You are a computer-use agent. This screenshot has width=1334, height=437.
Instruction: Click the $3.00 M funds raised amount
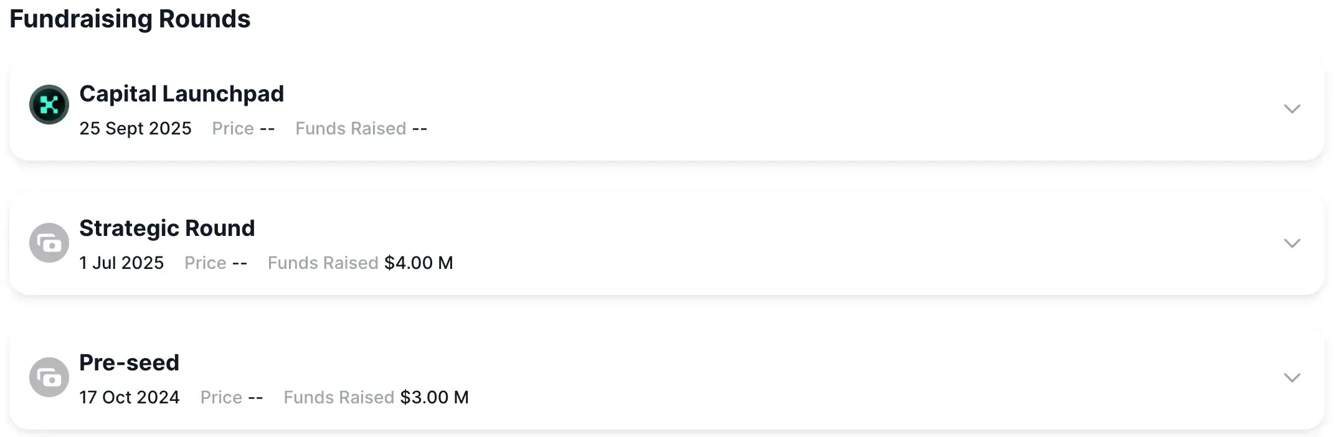coord(434,397)
